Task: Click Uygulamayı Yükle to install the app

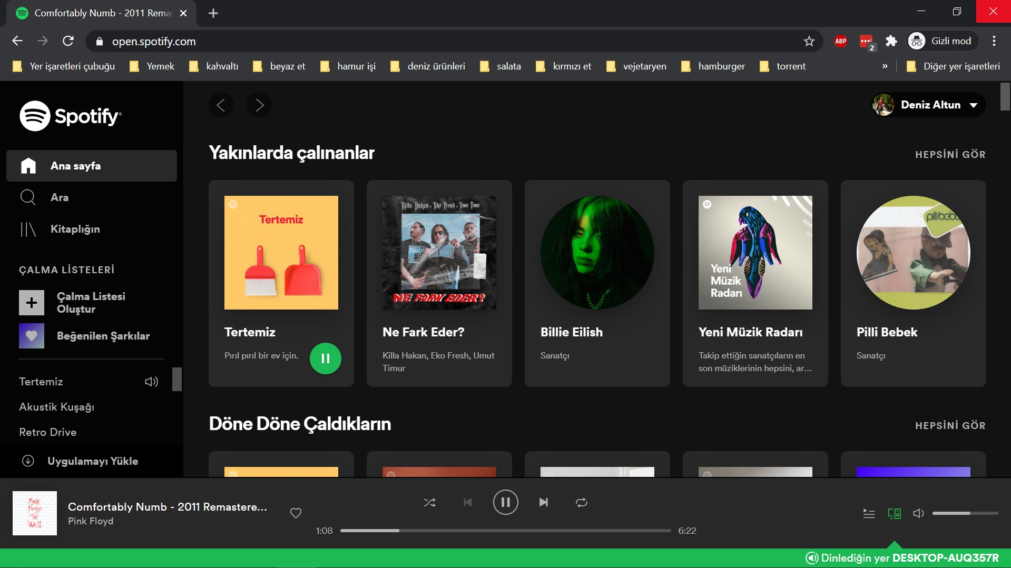Action: tap(80, 461)
